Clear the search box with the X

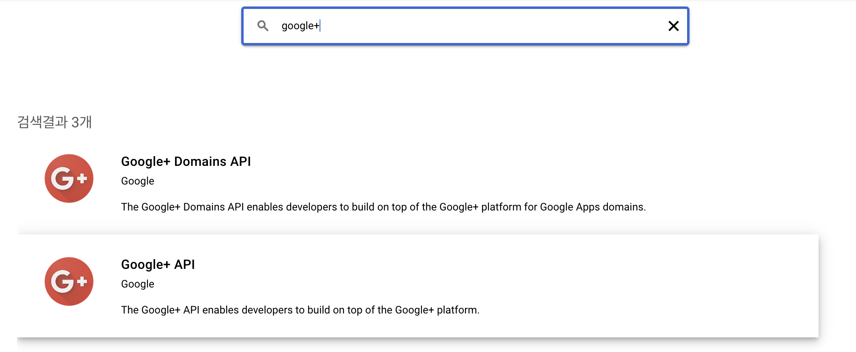click(x=674, y=26)
